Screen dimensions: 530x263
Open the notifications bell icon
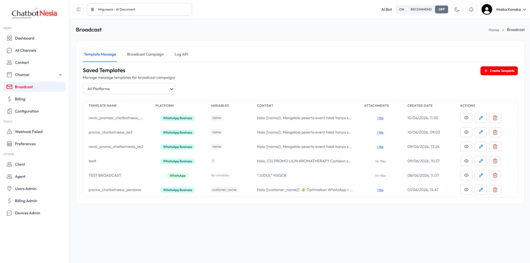pos(471,9)
